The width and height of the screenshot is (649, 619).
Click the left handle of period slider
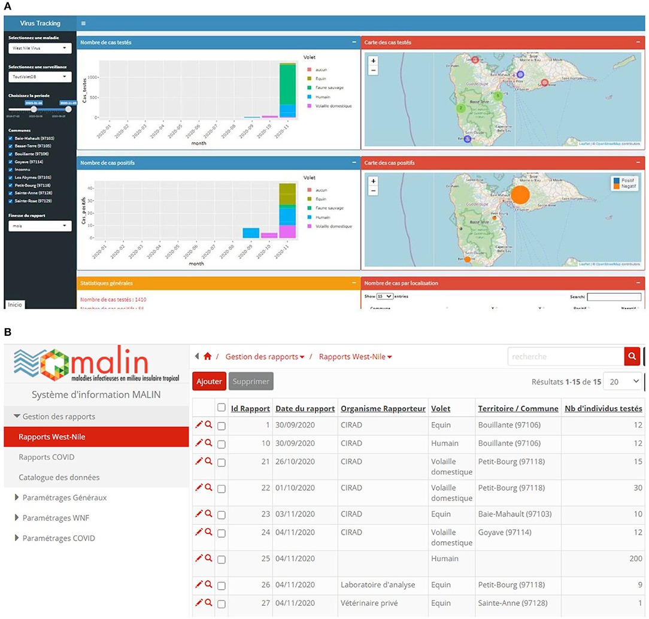tap(34, 109)
